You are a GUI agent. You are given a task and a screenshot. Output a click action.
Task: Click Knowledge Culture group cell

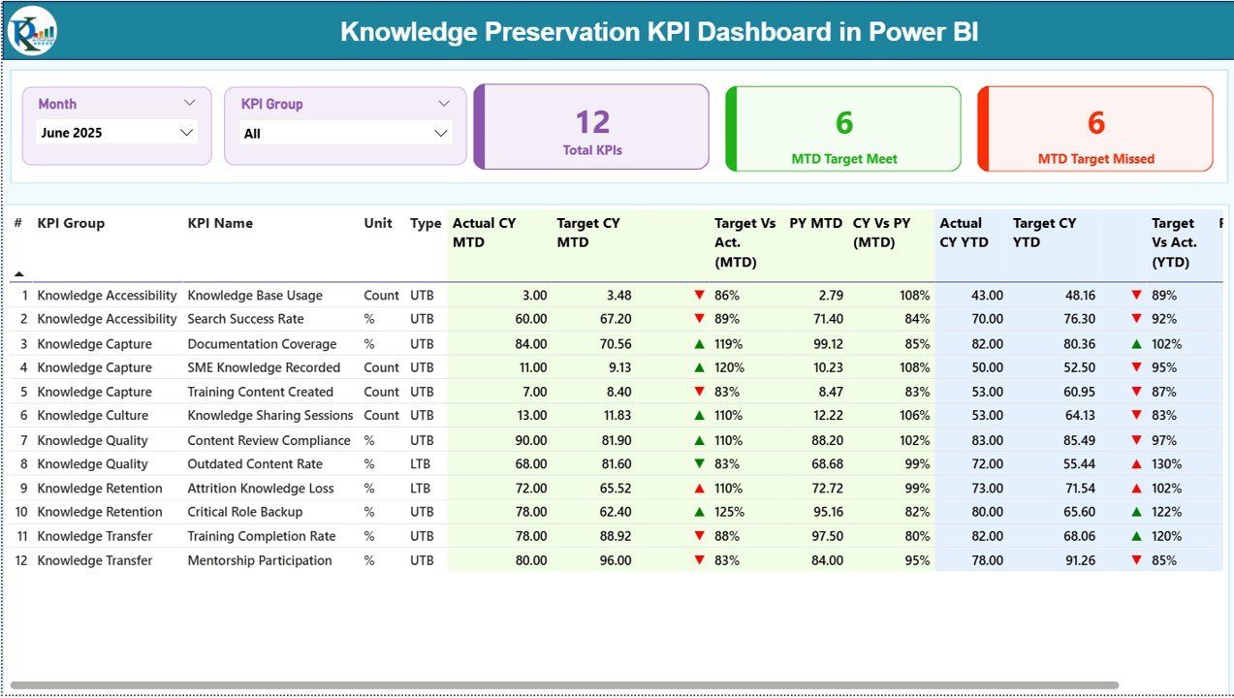click(93, 415)
